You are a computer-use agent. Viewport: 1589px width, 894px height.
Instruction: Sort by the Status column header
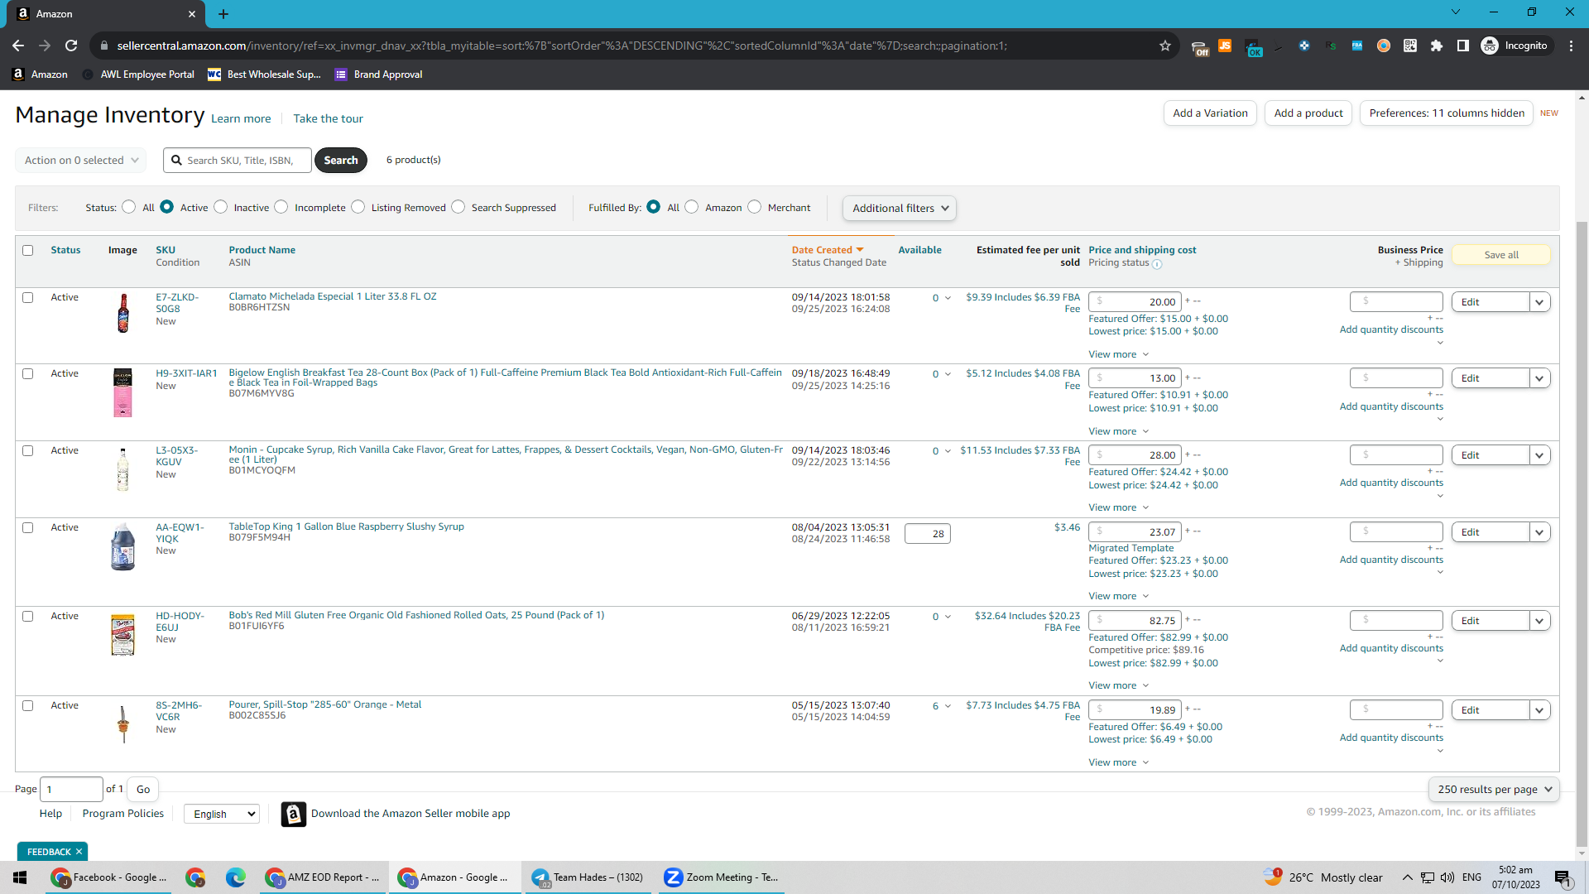65,250
